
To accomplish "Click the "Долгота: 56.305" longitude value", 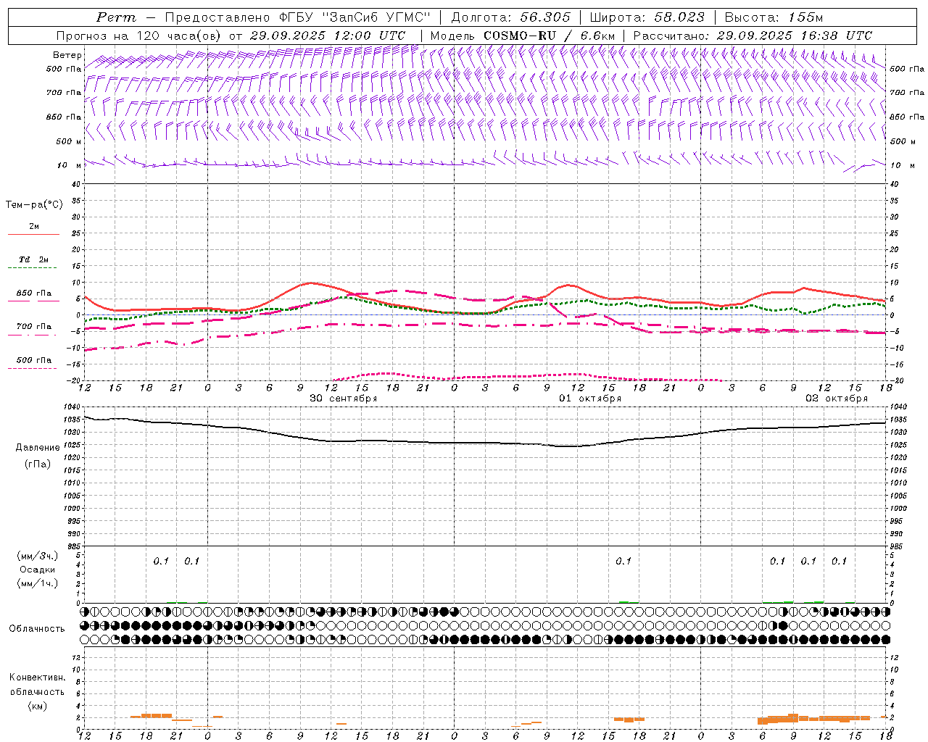I will click(x=510, y=17).
